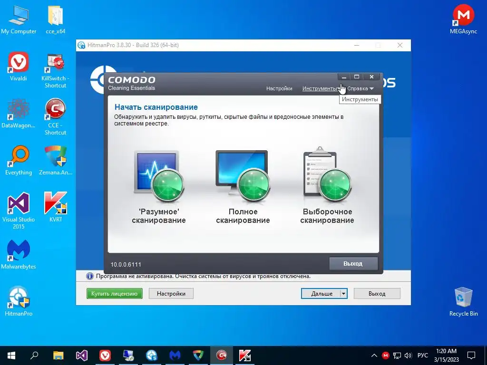Viewport: 487px width, 365px height.
Task: Open DataWagon desktop shortcut
Action: point(19,113)
